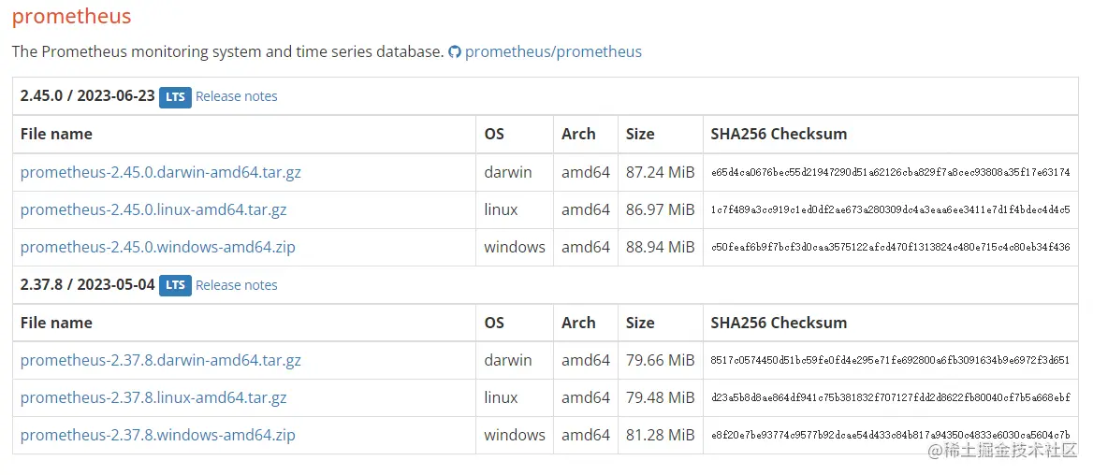Download prometheus-2.37.8.linux-amd64.tar.gz
Screen dimensions: 1093x475
pos(153,397)
